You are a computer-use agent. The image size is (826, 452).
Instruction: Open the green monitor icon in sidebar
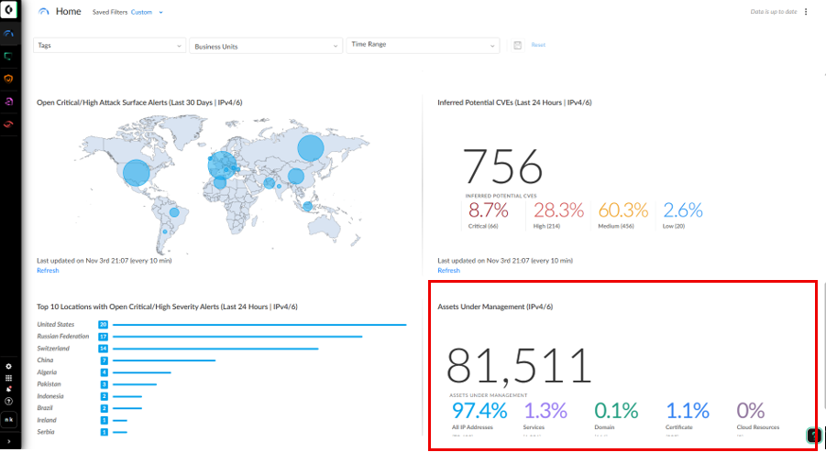[8, 57]
